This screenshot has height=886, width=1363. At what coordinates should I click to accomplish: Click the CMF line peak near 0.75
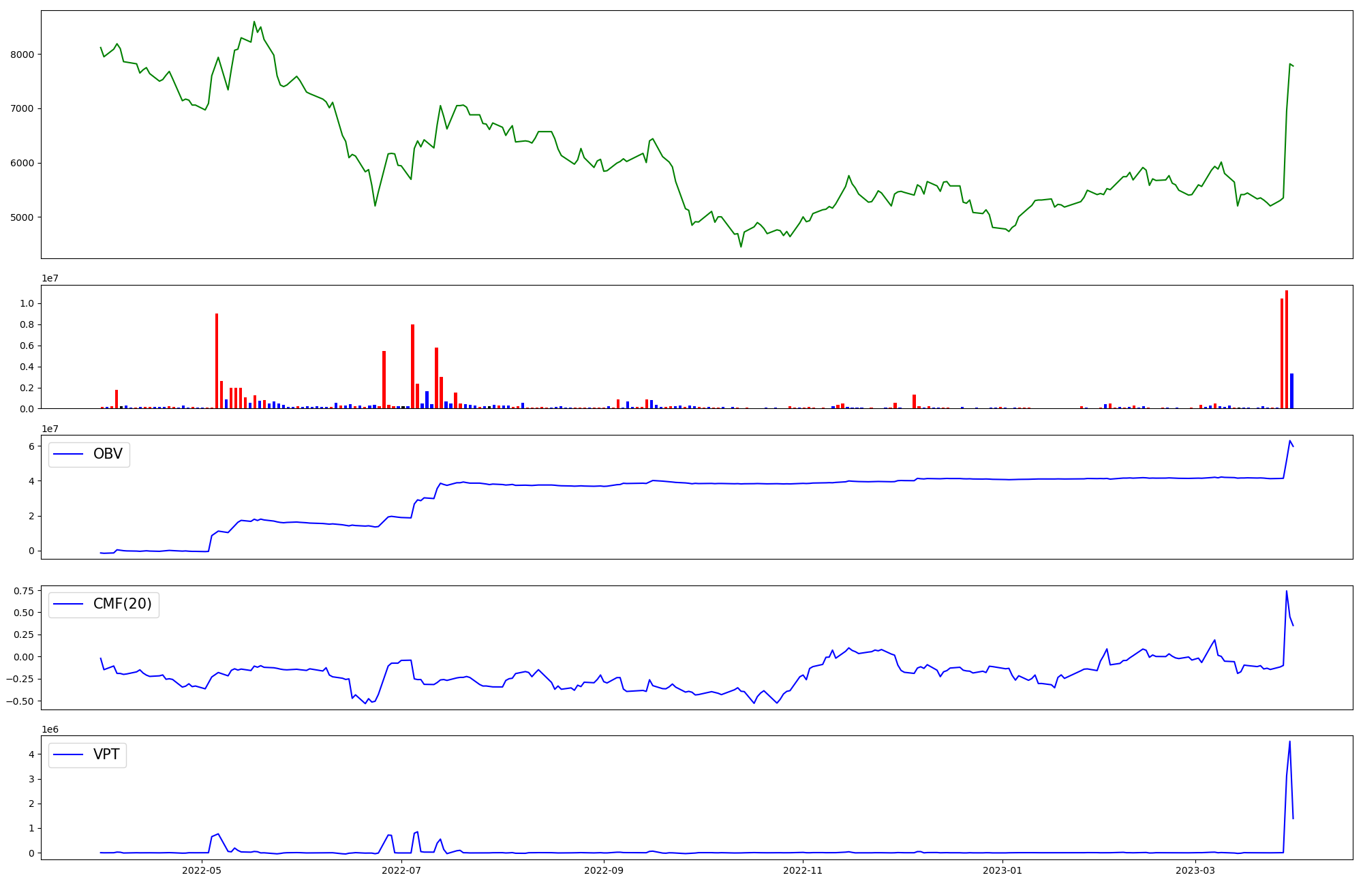[x=1286, y=592]
